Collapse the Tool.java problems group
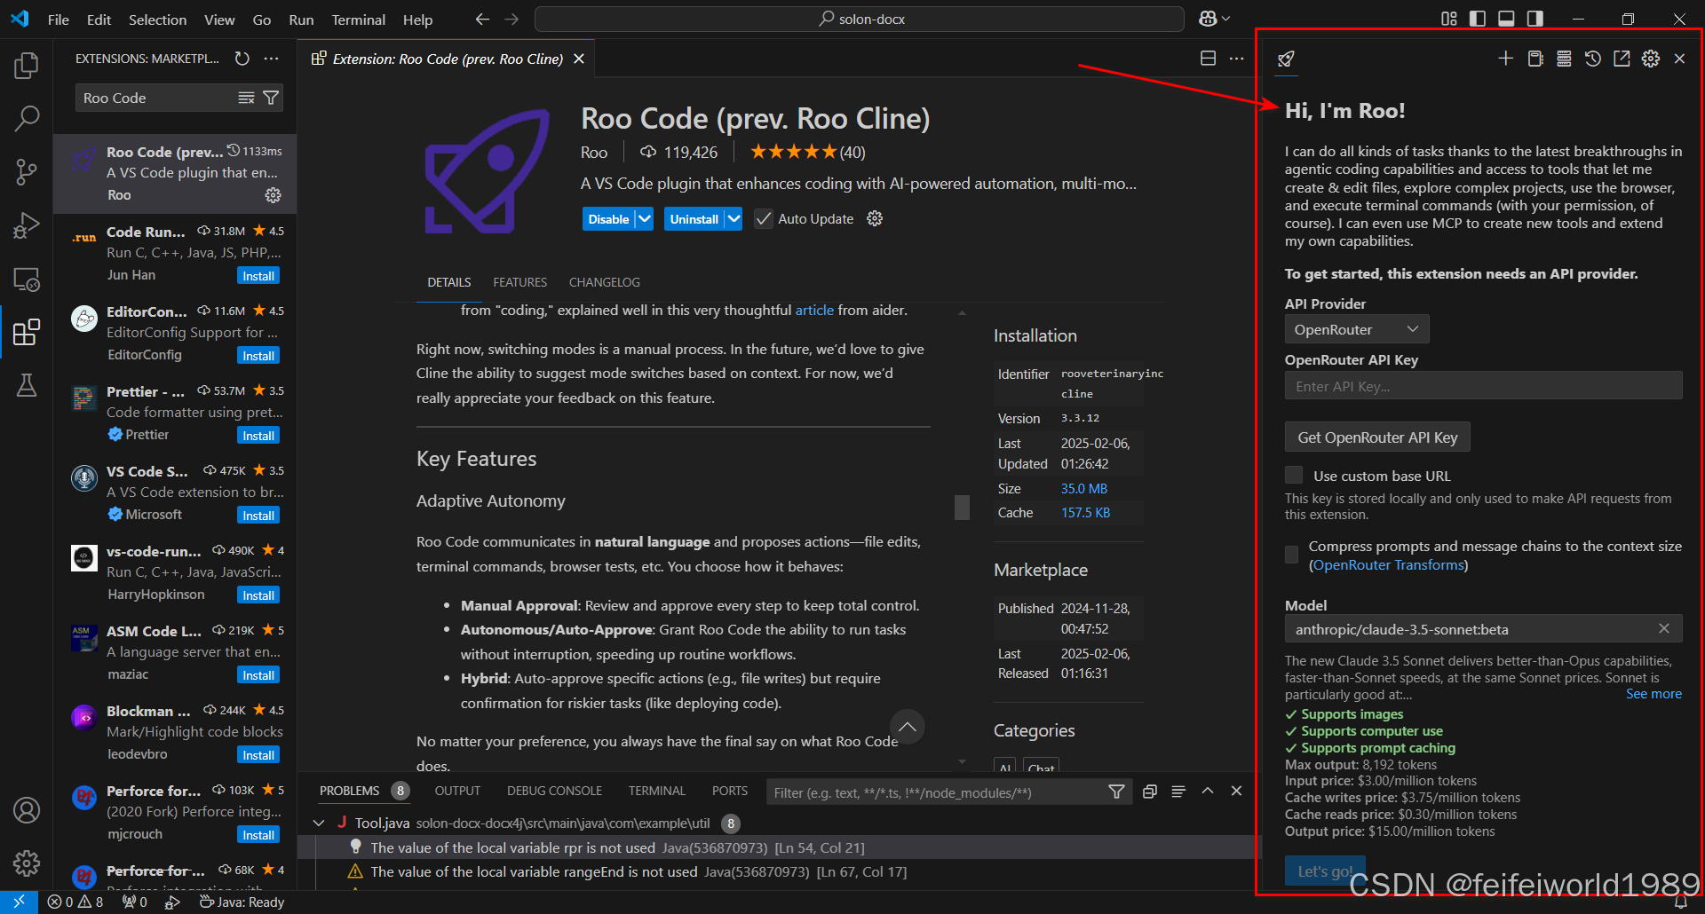 click(319, 823)
